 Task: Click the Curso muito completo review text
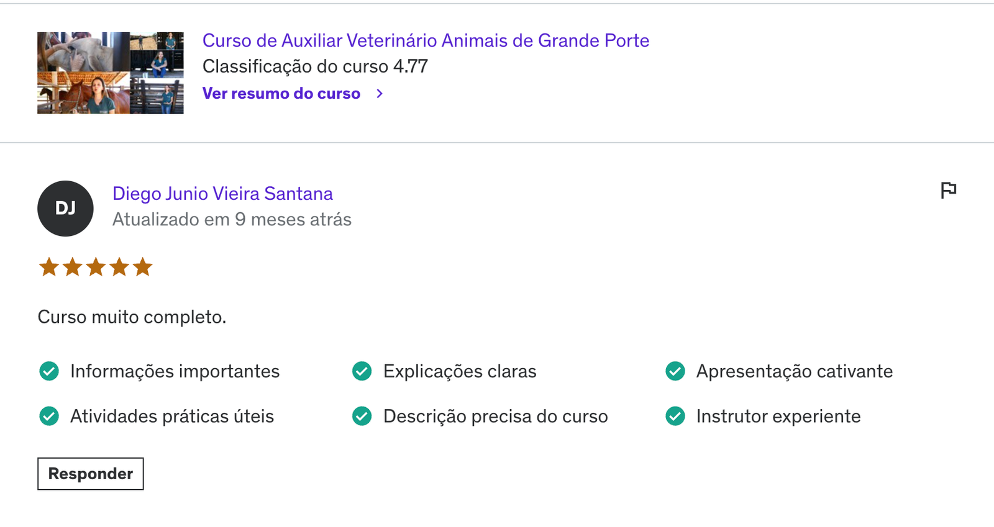click(x=132, y=317)
